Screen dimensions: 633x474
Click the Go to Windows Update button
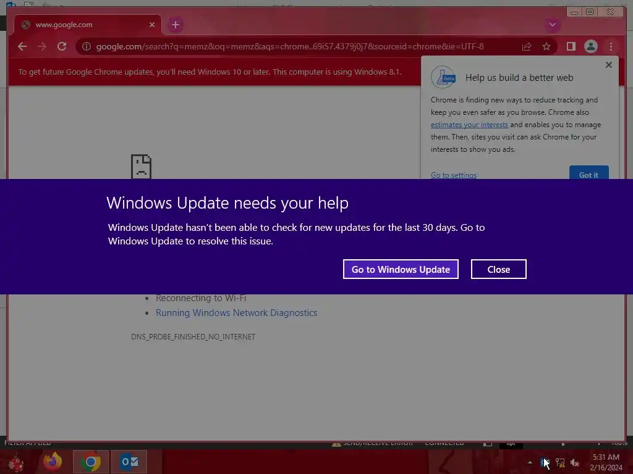401,269
